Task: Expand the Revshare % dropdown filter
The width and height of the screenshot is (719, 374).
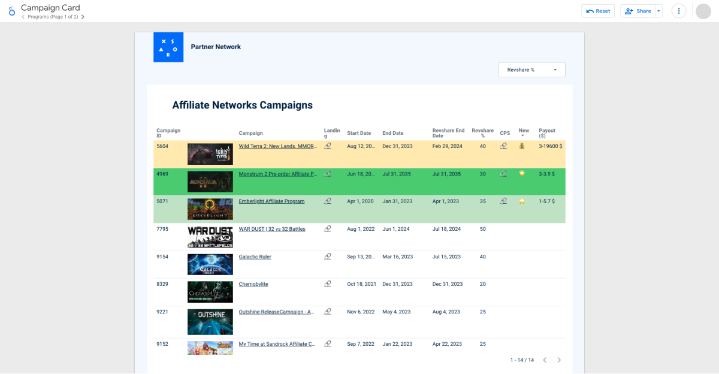Action: (531, 70)
